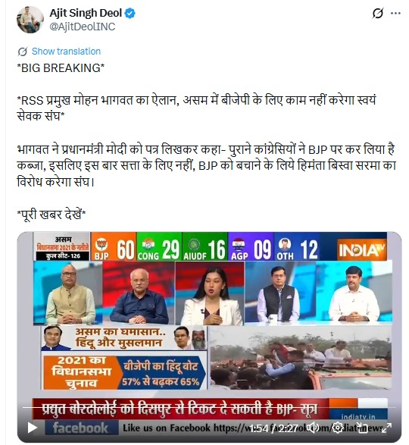Click the translate icon before Show translation
This screenshot has width=409, height=445.
pyautogui.click(x=23, y=52)
